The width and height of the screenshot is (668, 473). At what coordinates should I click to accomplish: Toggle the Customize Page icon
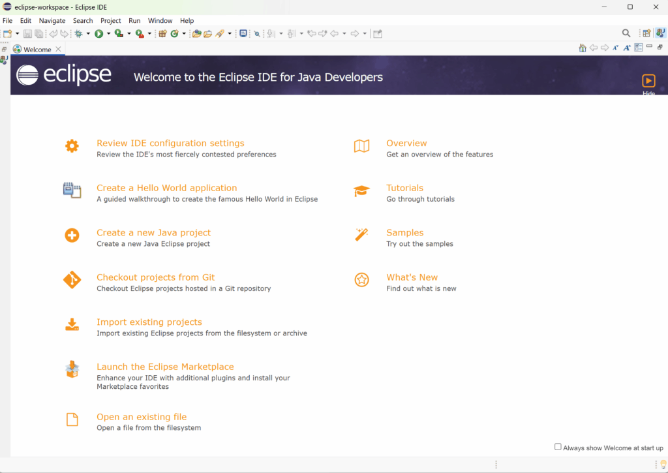click(x=638, y=48)
